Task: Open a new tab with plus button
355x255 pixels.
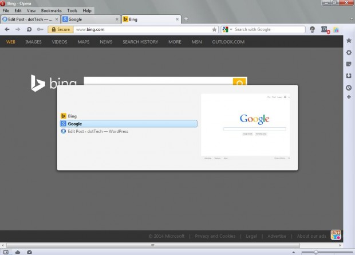Action: (186, 19)
